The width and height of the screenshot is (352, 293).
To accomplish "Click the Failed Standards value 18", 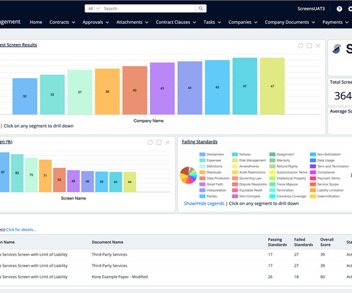I will pos(296,276).
